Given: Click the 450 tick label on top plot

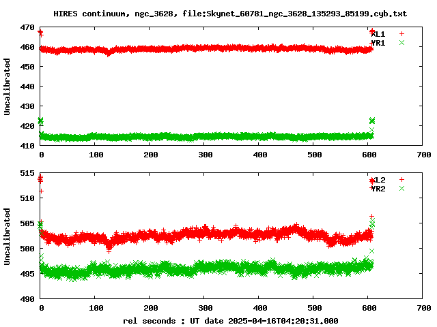Looking at the screenshot, I should coord(27,67).
